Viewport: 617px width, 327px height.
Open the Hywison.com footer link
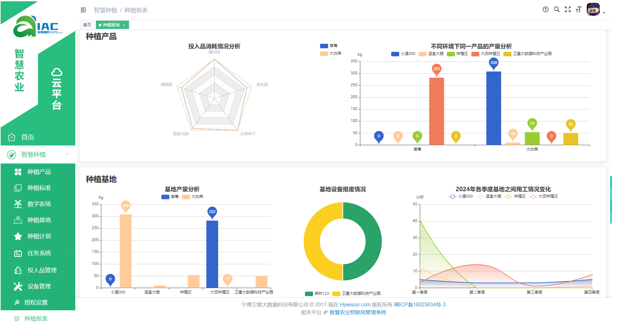[x=355, y=304]
